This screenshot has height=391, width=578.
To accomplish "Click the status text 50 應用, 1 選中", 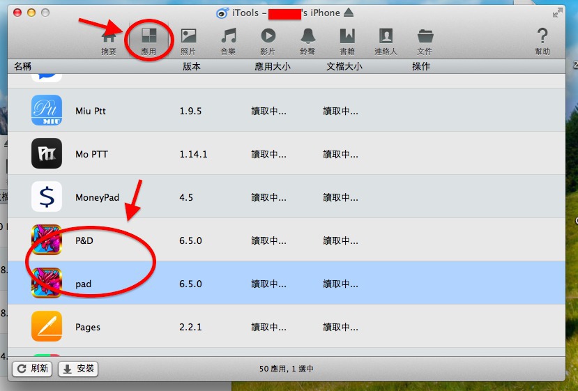I will click(x=287, y=369).
